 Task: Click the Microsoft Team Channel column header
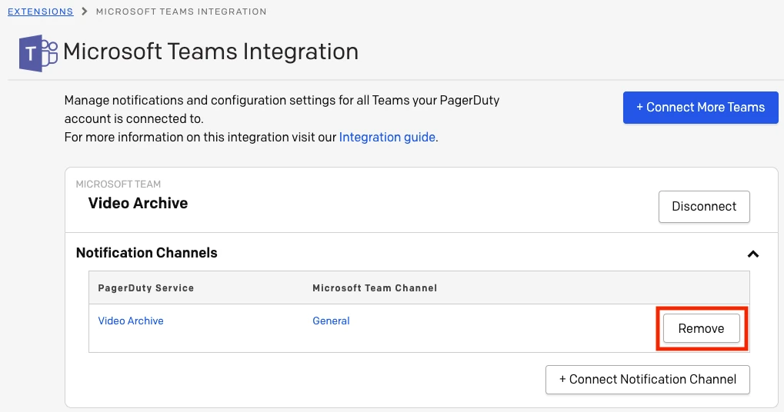[375, 288]
